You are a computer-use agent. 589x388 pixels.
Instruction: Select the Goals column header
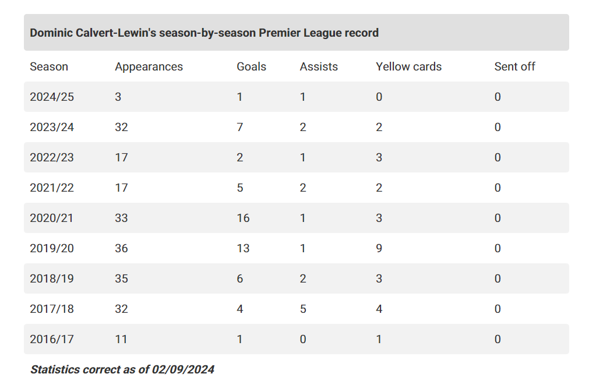point(251,66)
